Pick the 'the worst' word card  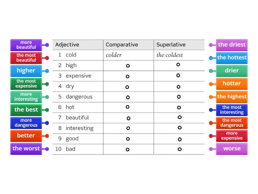(x=26, y=148)
